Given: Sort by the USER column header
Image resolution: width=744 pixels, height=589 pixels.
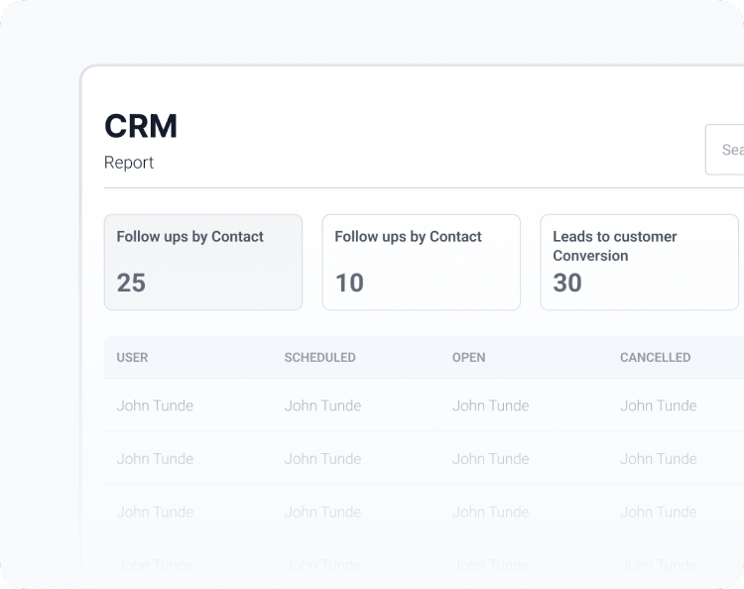Looking at the screenshot, I should pos(132,357).
